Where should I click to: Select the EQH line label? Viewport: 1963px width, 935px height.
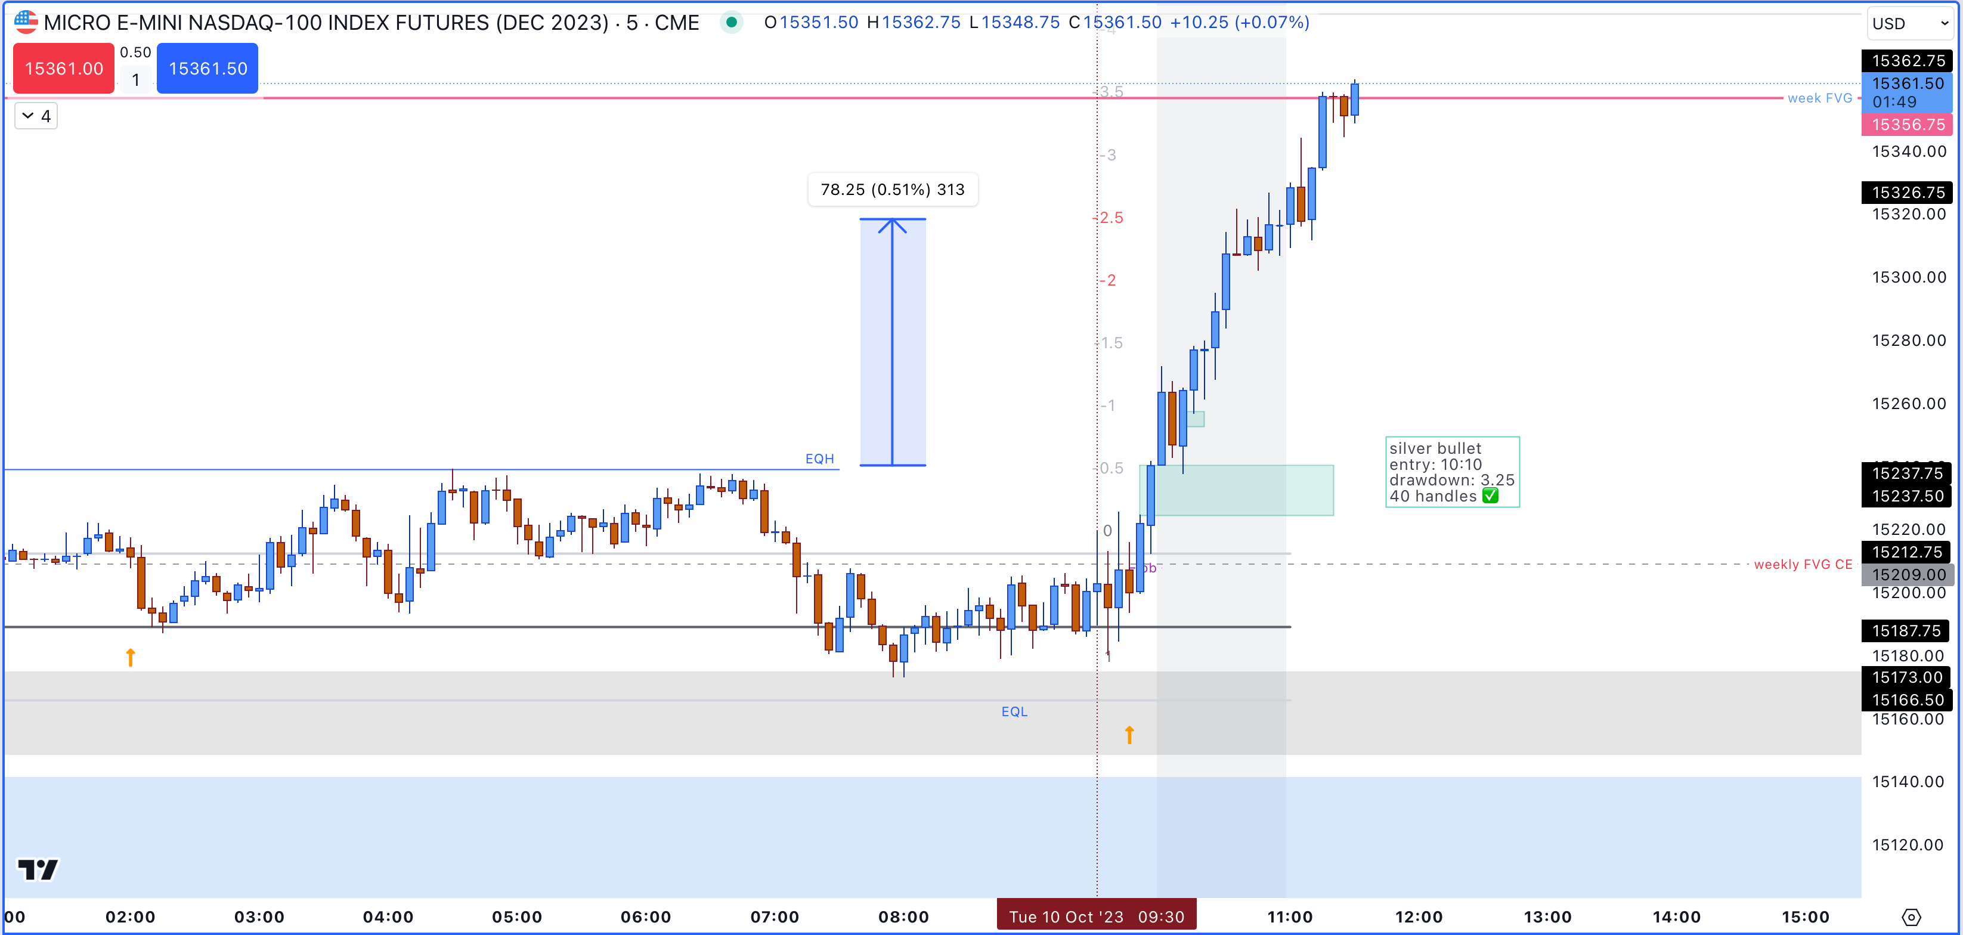[820, 459]
